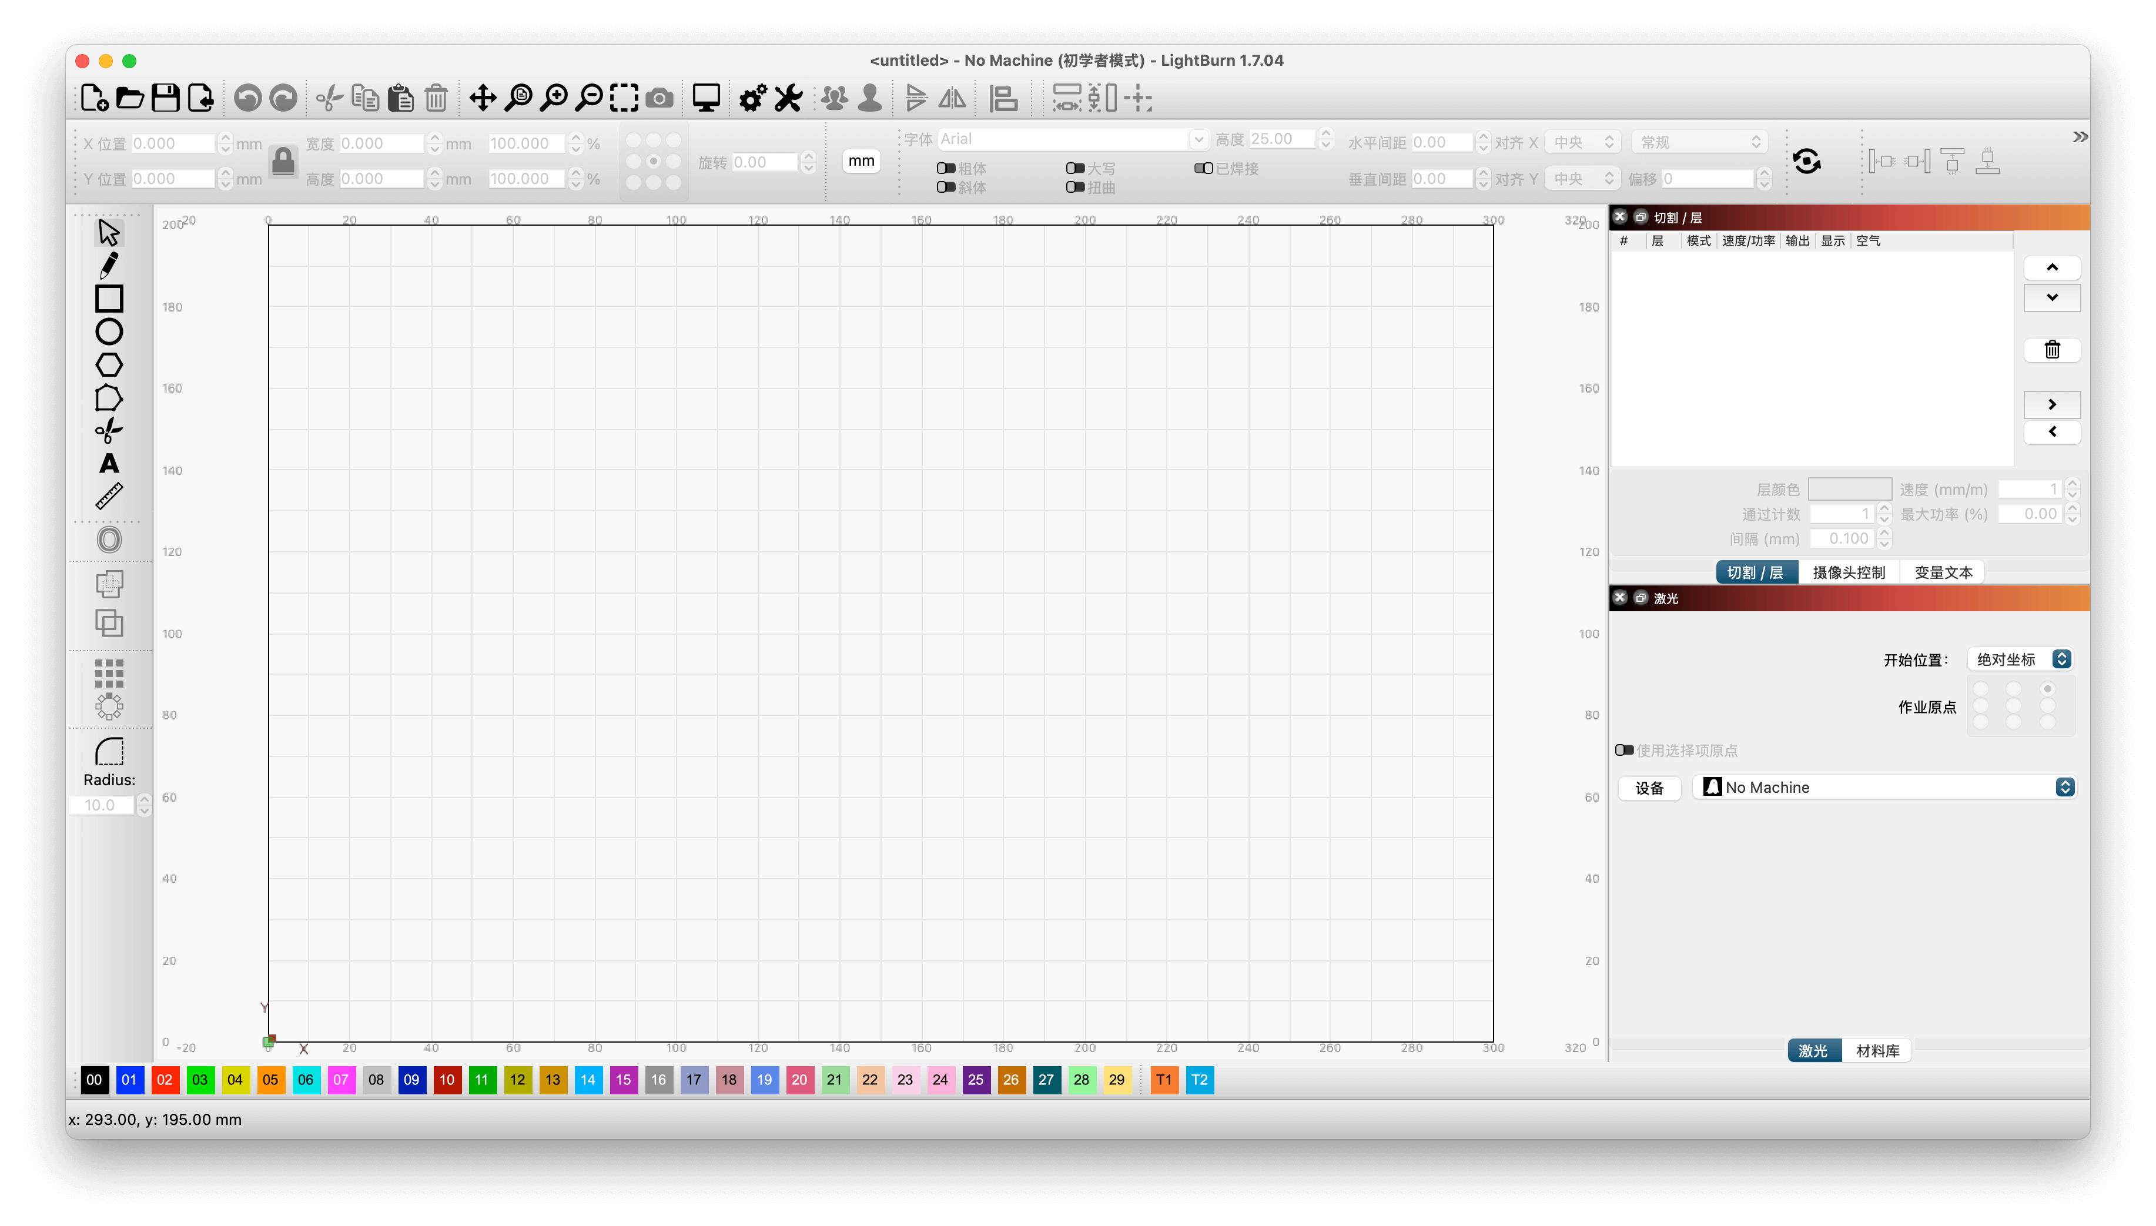This screenshot has height=1226, width=2156.
Task: Increase the 速度 (mm/m) stepper
Action: (x=2073, y=484)
